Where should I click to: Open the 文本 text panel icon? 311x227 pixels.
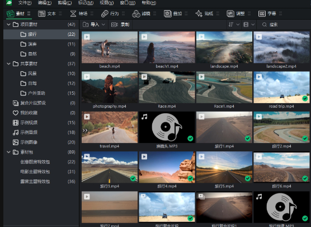point(41,13)
